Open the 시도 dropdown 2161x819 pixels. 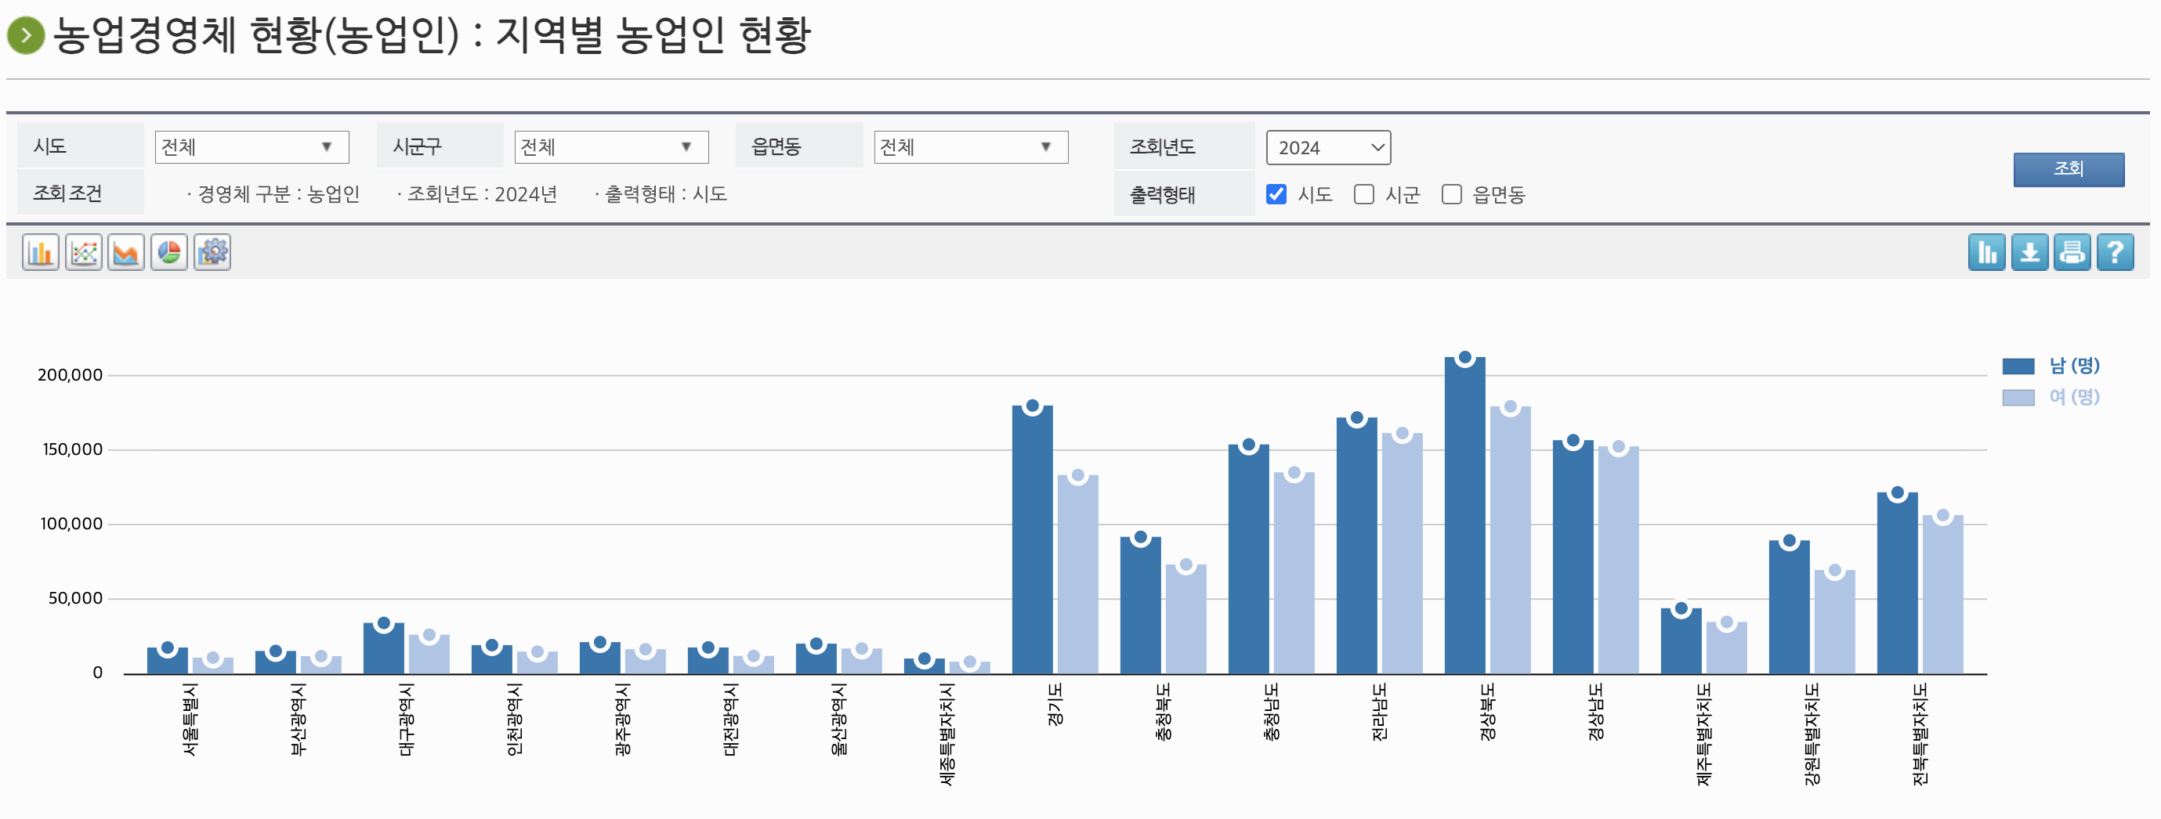(x=252, y=147)
